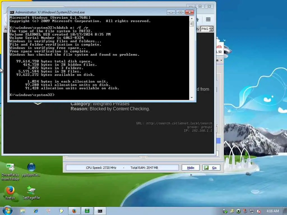The height and width of the screenshot is (215, 287).
Task: Open Windows Explorer from the taskbar
Action: click(22, 211)
